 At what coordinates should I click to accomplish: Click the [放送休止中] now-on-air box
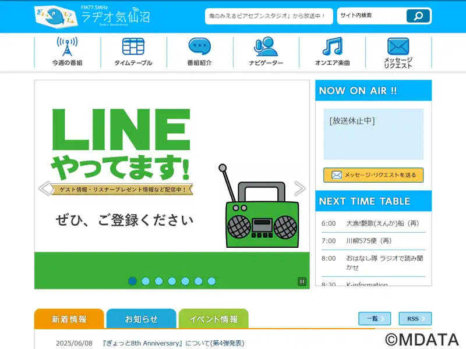point(373,134)
